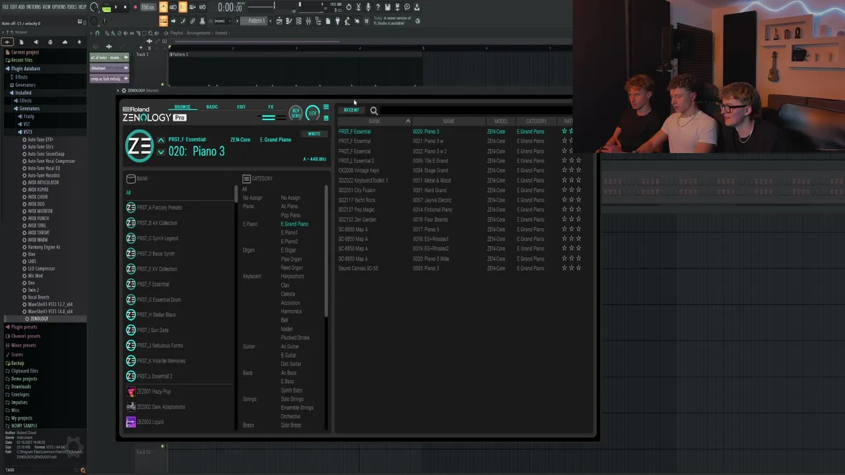Image resolution: width=845 pixels, height=475 pixels.
Task: Select the playlist mute tool icon
Action: (x=125, y=33)
